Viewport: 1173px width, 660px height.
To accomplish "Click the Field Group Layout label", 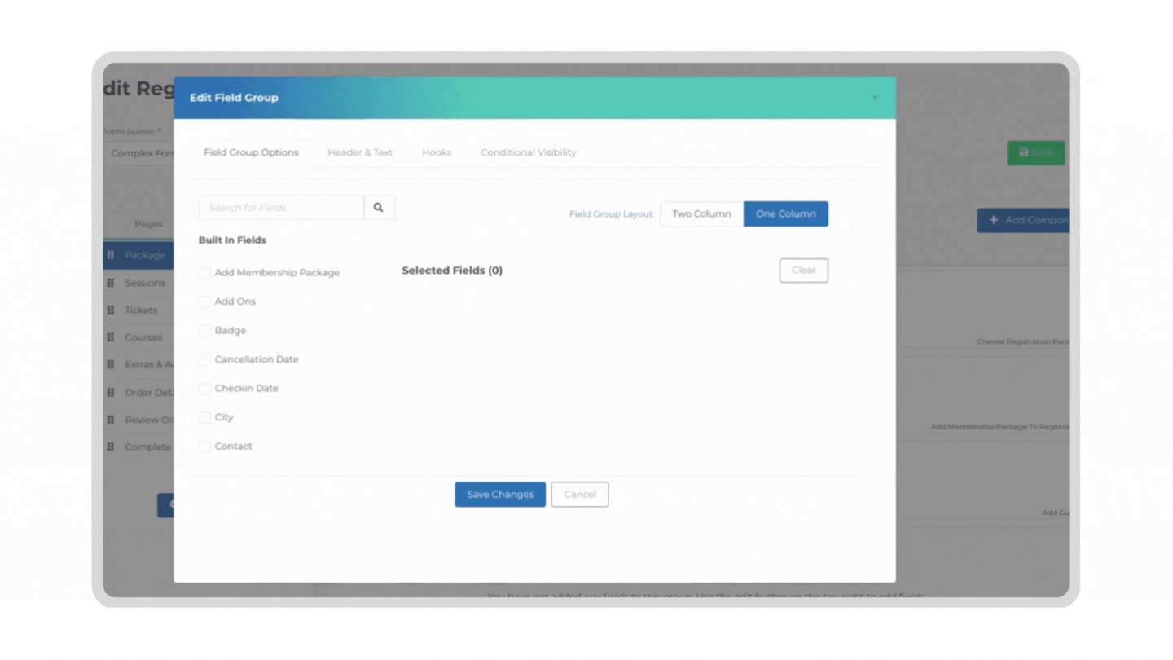I will click(612, 214).
